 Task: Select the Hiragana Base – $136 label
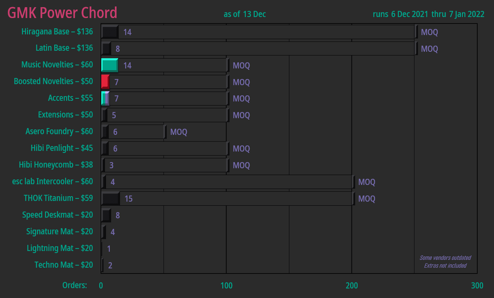(57, 32)
